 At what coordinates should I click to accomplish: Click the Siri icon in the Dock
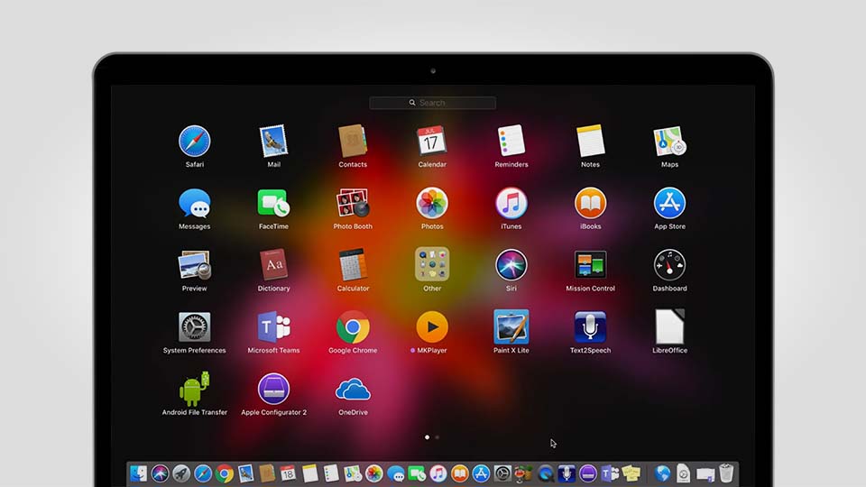(161, 473)
